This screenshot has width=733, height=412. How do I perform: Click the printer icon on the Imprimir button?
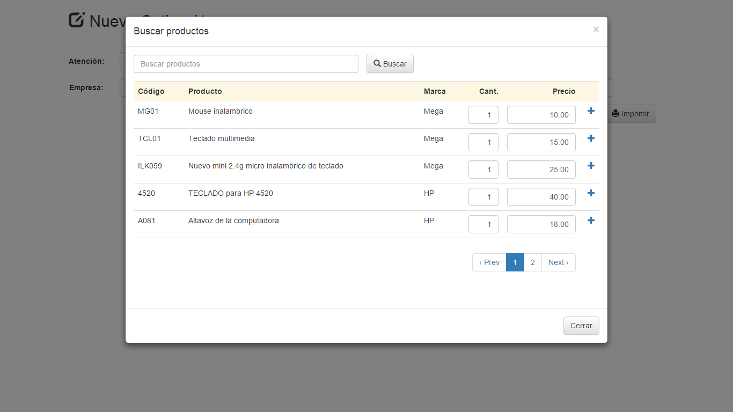[x=615, y=113]
